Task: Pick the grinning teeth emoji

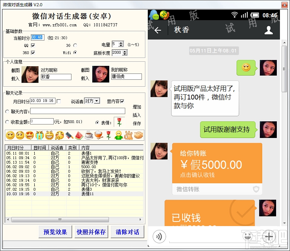Action: click(49, 135)
